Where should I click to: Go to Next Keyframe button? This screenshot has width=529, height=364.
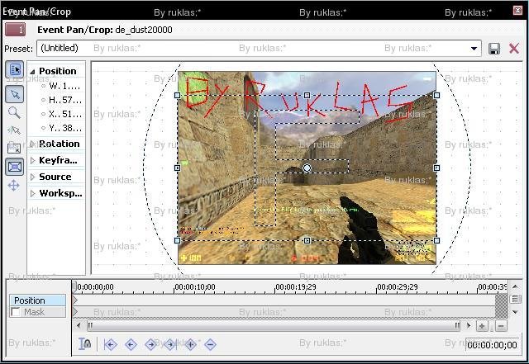tap(150, 344)
